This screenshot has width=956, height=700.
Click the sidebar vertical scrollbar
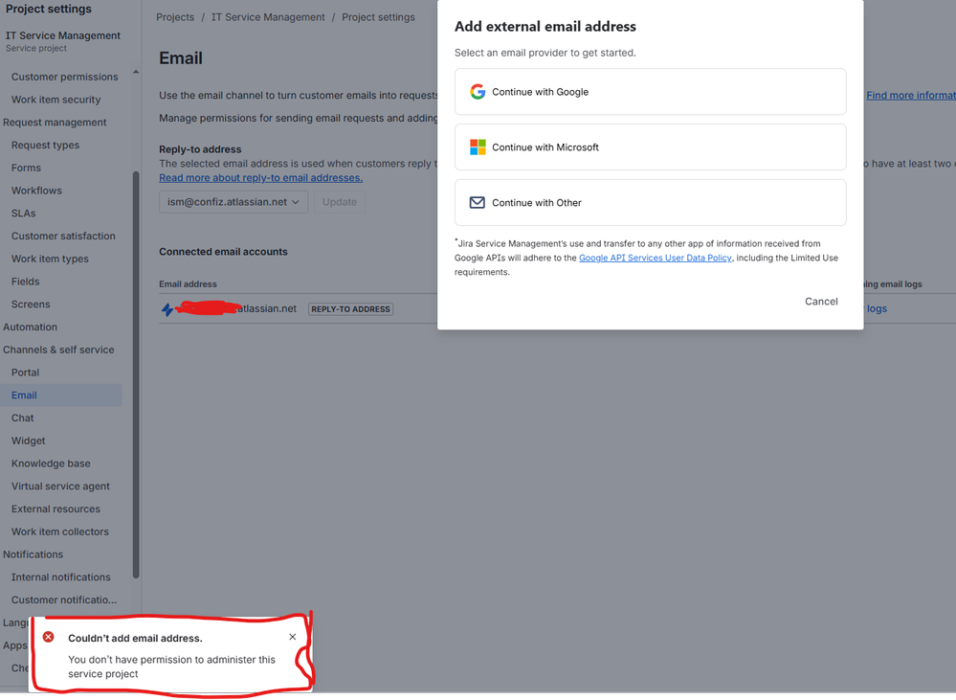[136, 374]
